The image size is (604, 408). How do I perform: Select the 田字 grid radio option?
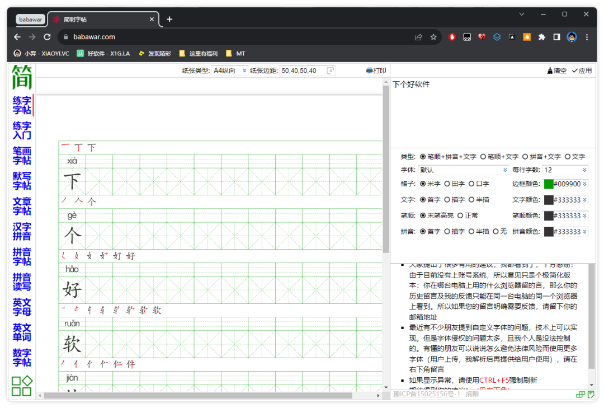[447, 184]
